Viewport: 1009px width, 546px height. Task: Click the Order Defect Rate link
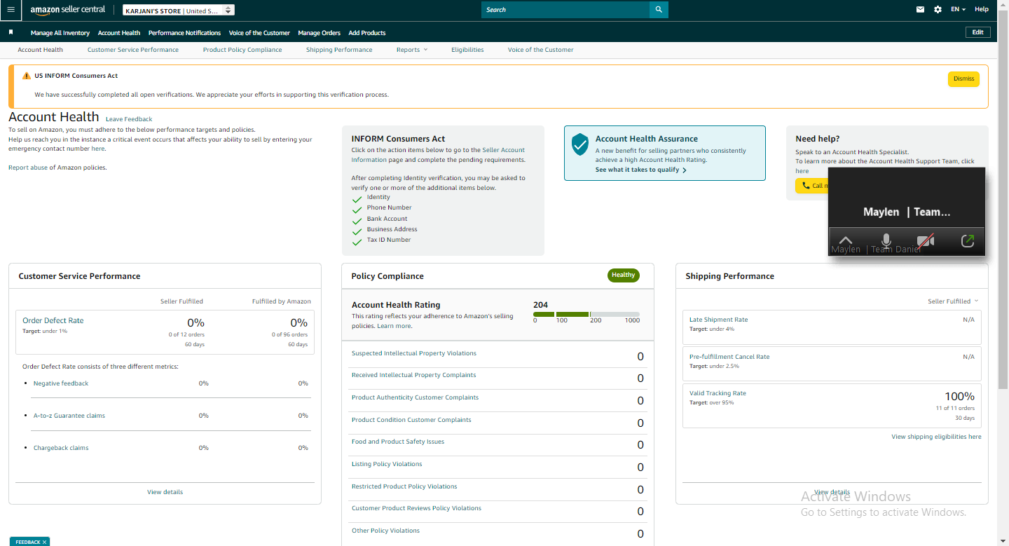click(53, 320)
